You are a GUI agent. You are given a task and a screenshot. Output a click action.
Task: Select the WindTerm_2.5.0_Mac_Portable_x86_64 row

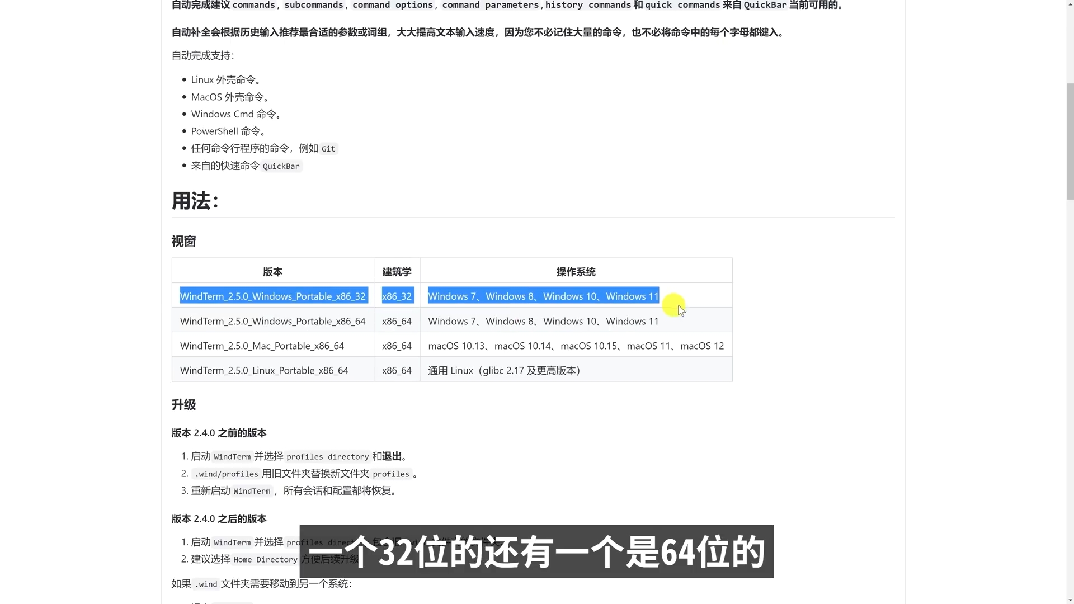click(x=262, y=346)
